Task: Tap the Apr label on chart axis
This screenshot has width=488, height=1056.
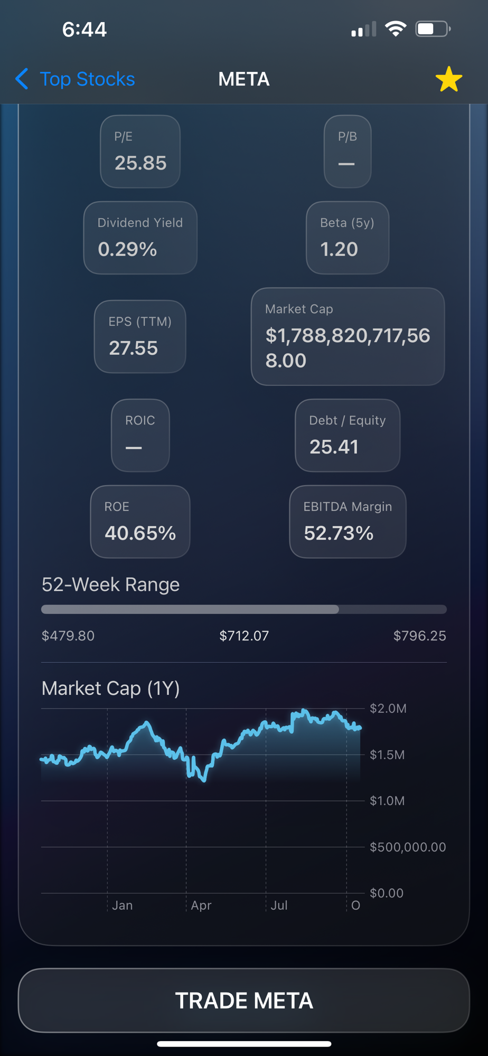Action: click(201, 905)
